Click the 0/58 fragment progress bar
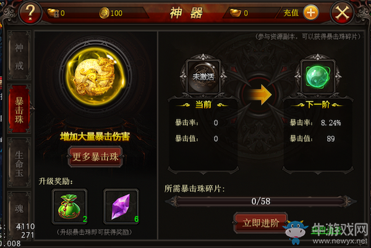The width and height of the screenshot is (371, 248). [x=261, y=202]
